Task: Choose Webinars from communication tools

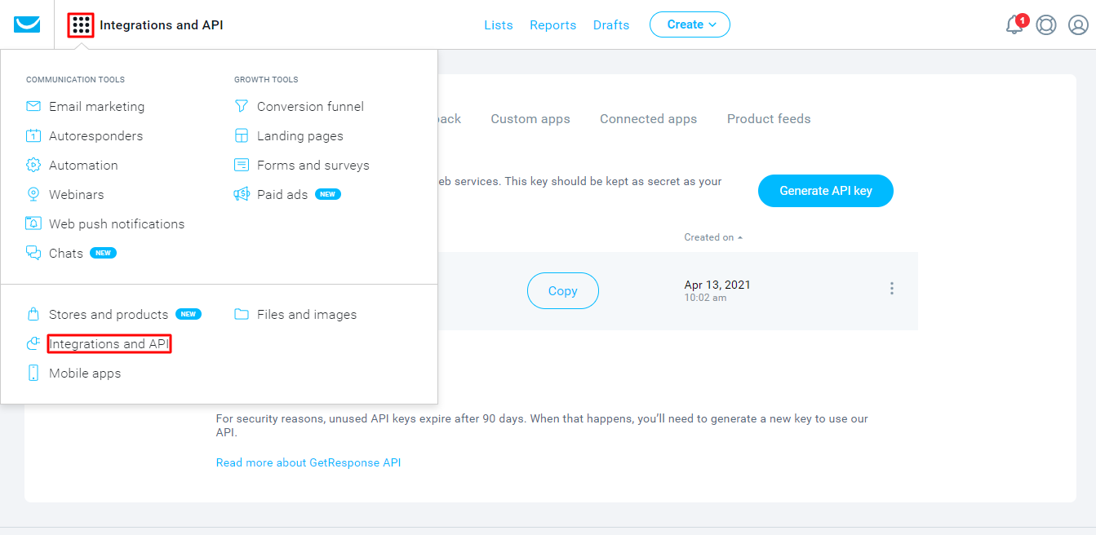Action: click(77, 195)
